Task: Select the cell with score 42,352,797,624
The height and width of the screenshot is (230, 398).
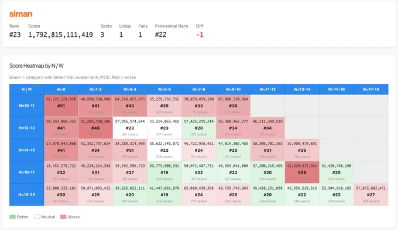Action: [95, 150]
